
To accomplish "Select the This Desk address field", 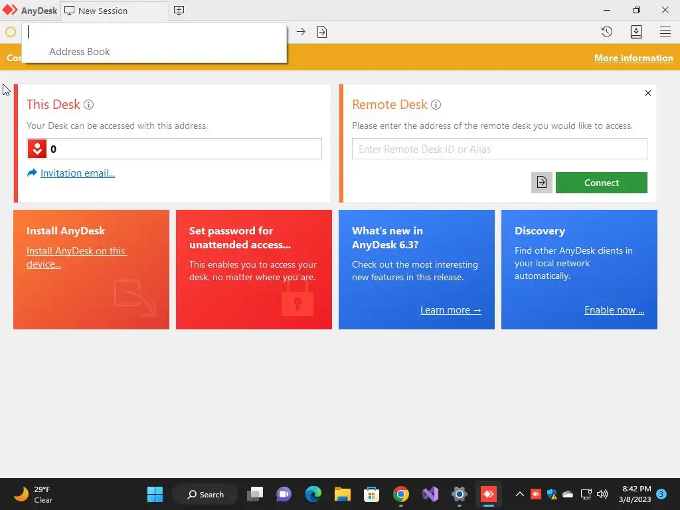I will pos(175,149).
